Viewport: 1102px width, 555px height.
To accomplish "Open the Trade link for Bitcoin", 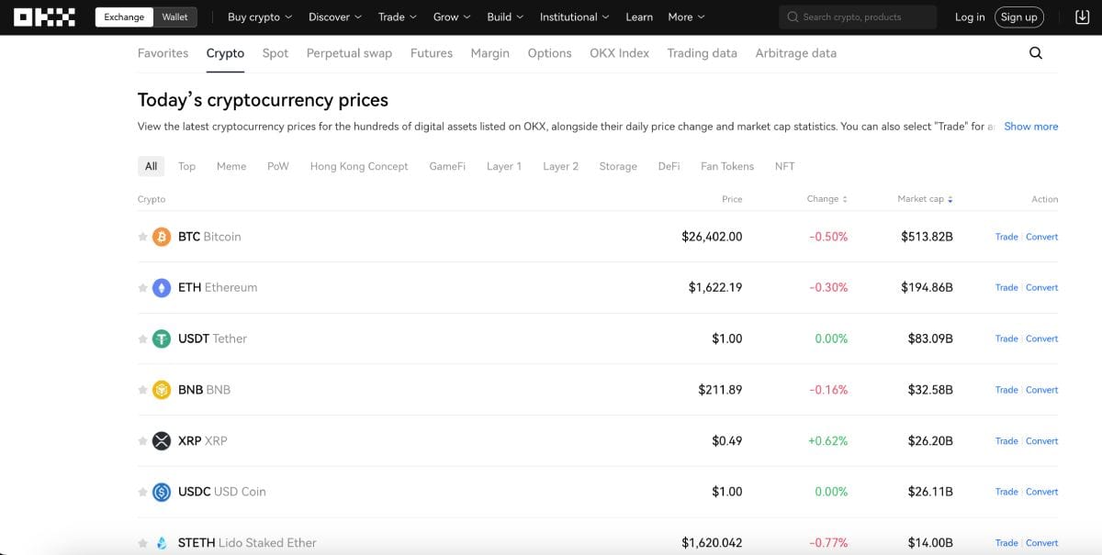I will pyautogui.click(x=1006, y=237).
